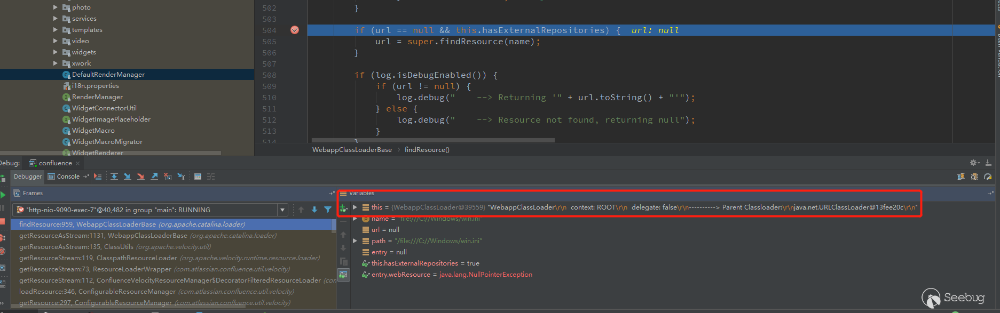Image resolution: width=1000 pixels, height=313 pixels.
Task: Add a new watch in Variables
Action: tap(343, 208)
